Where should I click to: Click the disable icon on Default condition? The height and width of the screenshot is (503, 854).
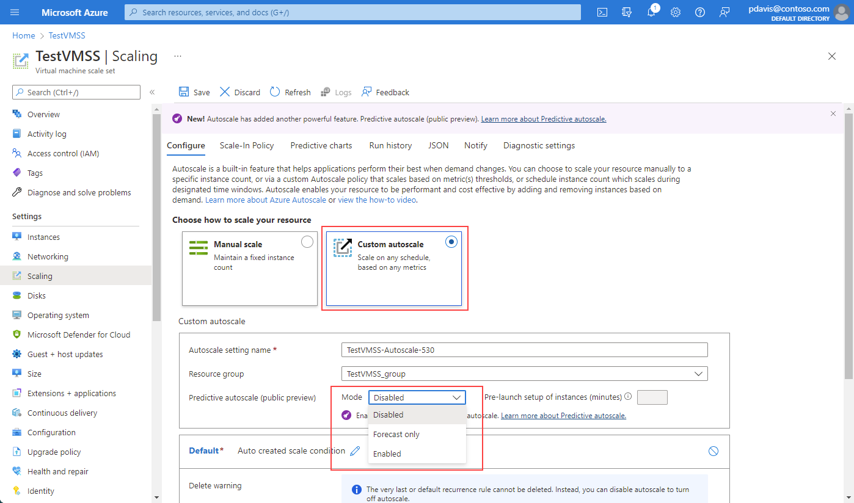point(713,451)
